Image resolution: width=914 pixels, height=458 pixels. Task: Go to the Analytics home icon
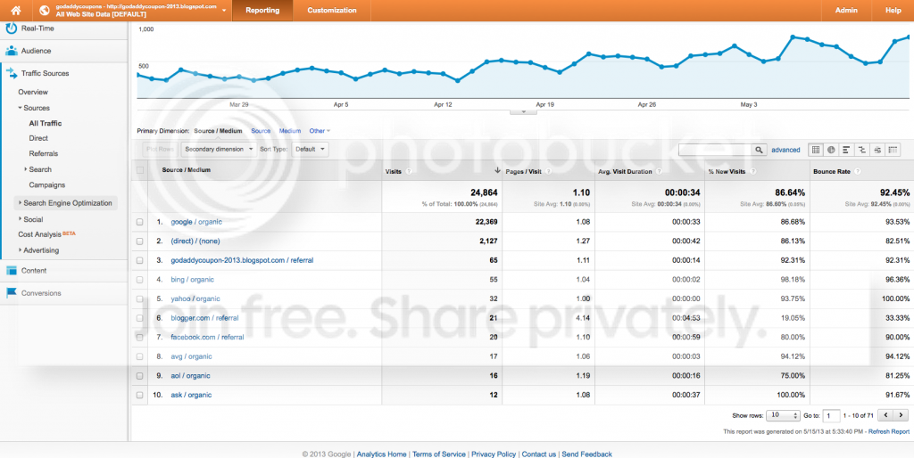(x=16, y=10)
